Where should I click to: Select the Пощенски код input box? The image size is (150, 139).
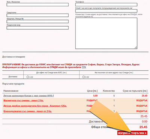click(x=37, y=28)
